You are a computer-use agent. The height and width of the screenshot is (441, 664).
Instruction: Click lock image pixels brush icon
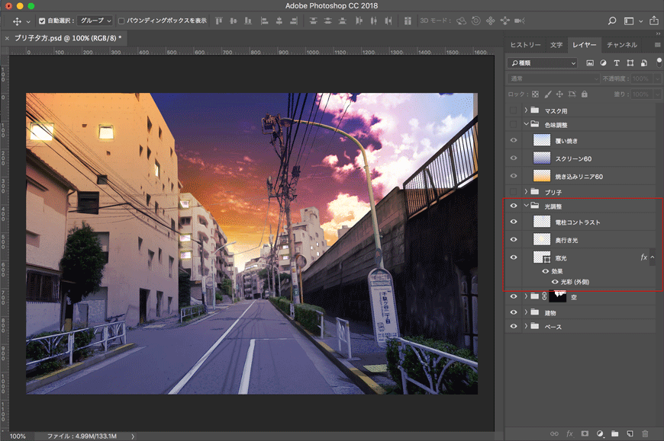tap(547, 94)
